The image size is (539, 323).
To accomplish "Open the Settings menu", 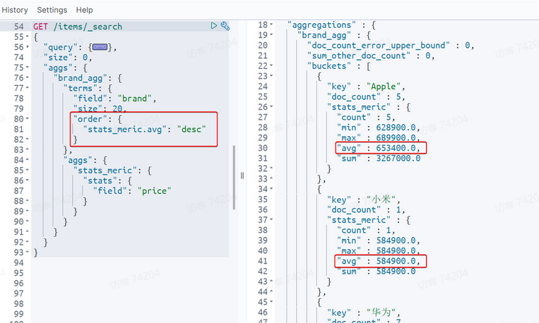I will 52,10.
